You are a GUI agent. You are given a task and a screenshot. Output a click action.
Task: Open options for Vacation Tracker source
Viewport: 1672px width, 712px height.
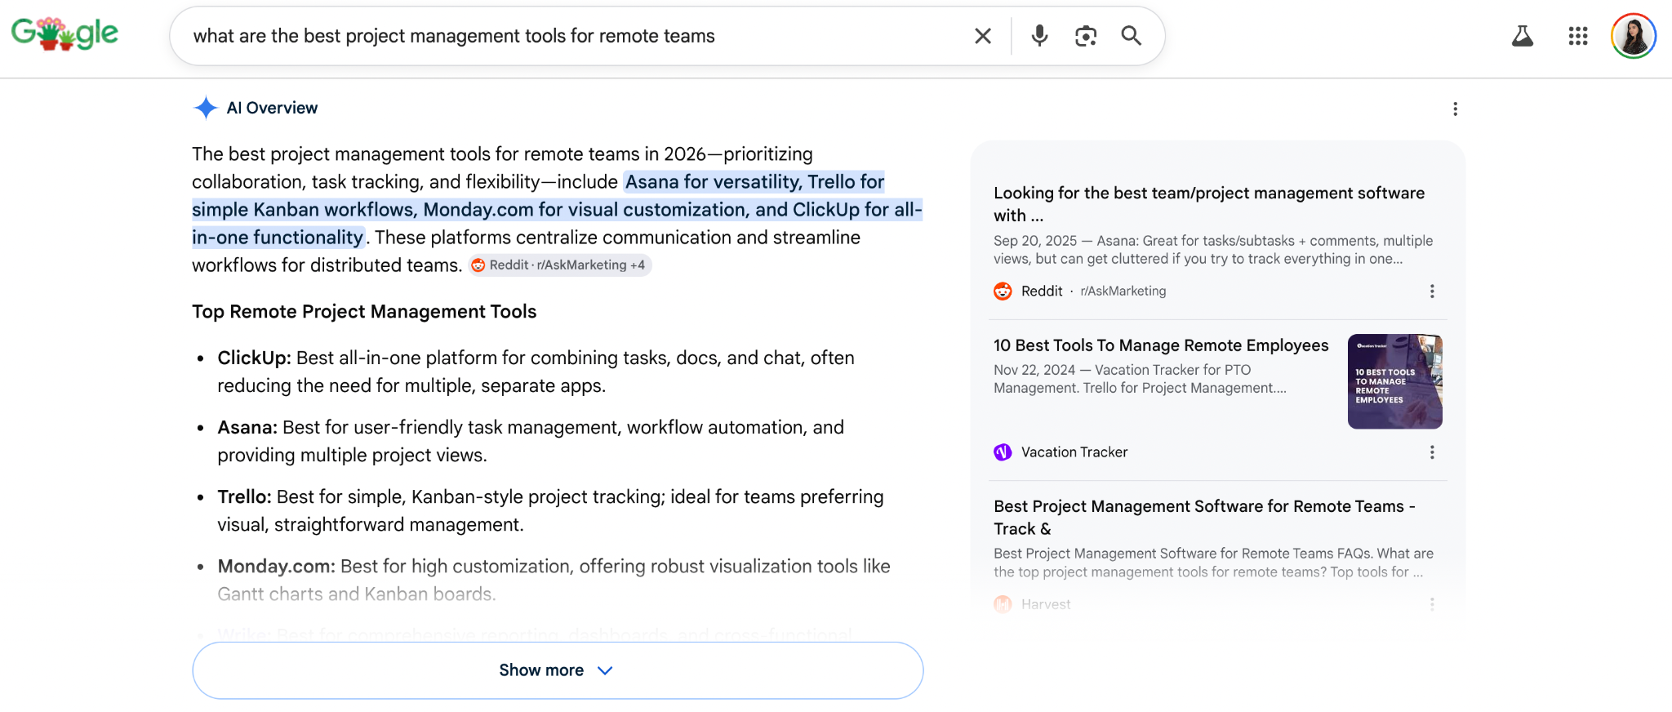coord(1432,452)
